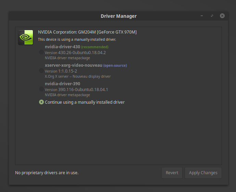Choose continue using manually installed driver

click(41, 102)
